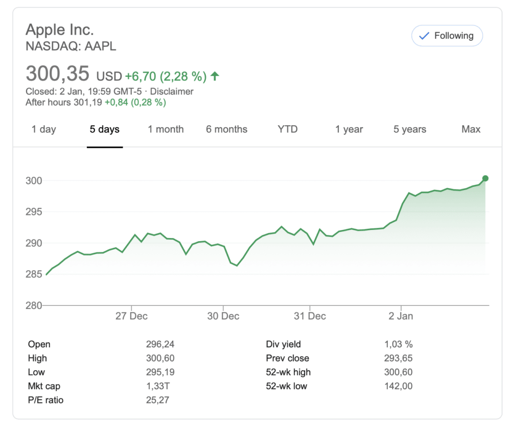Click the blue checkmark in Following
Viewport: 511px width, 428px height.
pyautogui.click(x=424, y=36)
